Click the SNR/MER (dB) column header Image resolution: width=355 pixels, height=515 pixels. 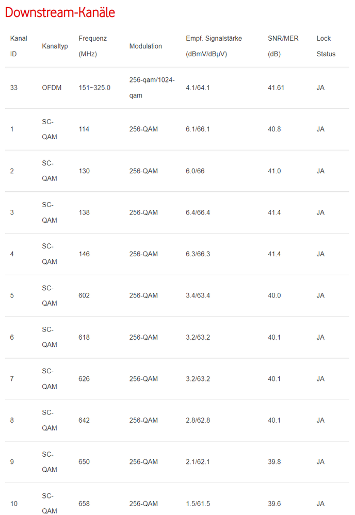click(x=280, y=46)
